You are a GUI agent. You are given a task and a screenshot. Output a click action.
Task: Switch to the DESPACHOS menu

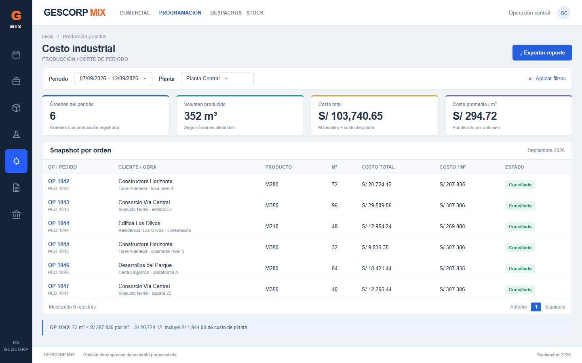[226, 13]
